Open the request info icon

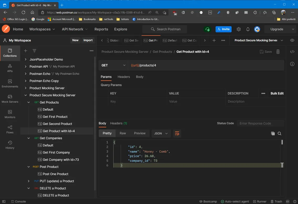pos(292,64)
